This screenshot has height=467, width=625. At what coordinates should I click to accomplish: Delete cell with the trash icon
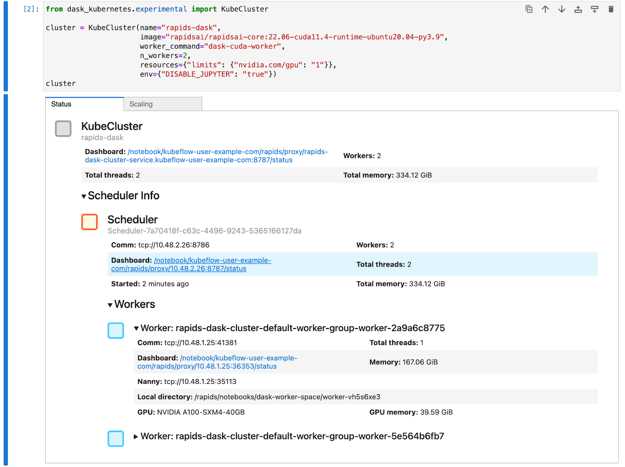point(611,9)
